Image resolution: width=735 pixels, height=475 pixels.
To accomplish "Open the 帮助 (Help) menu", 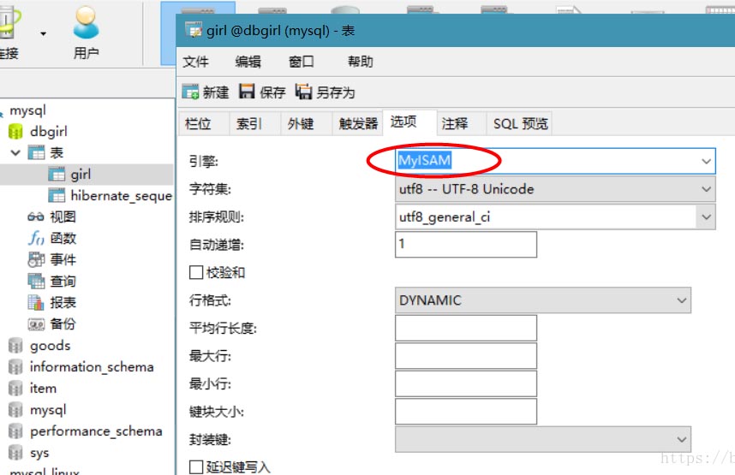I will 360,62.
